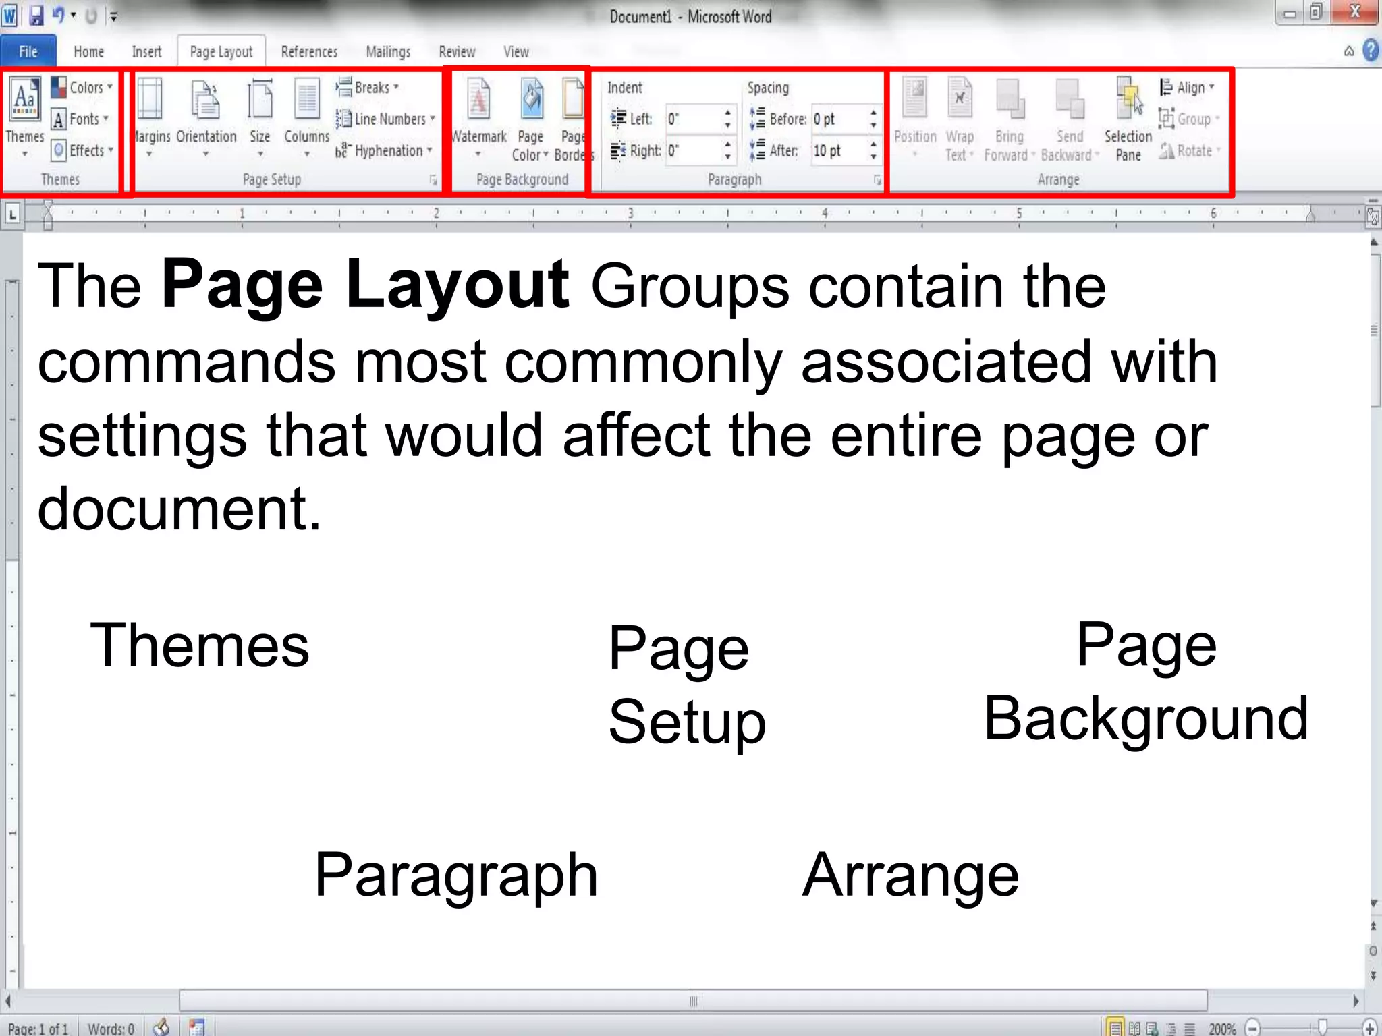Click the Spacing Before field
The image size is (1382, 1036).
(x=839, y=119)
